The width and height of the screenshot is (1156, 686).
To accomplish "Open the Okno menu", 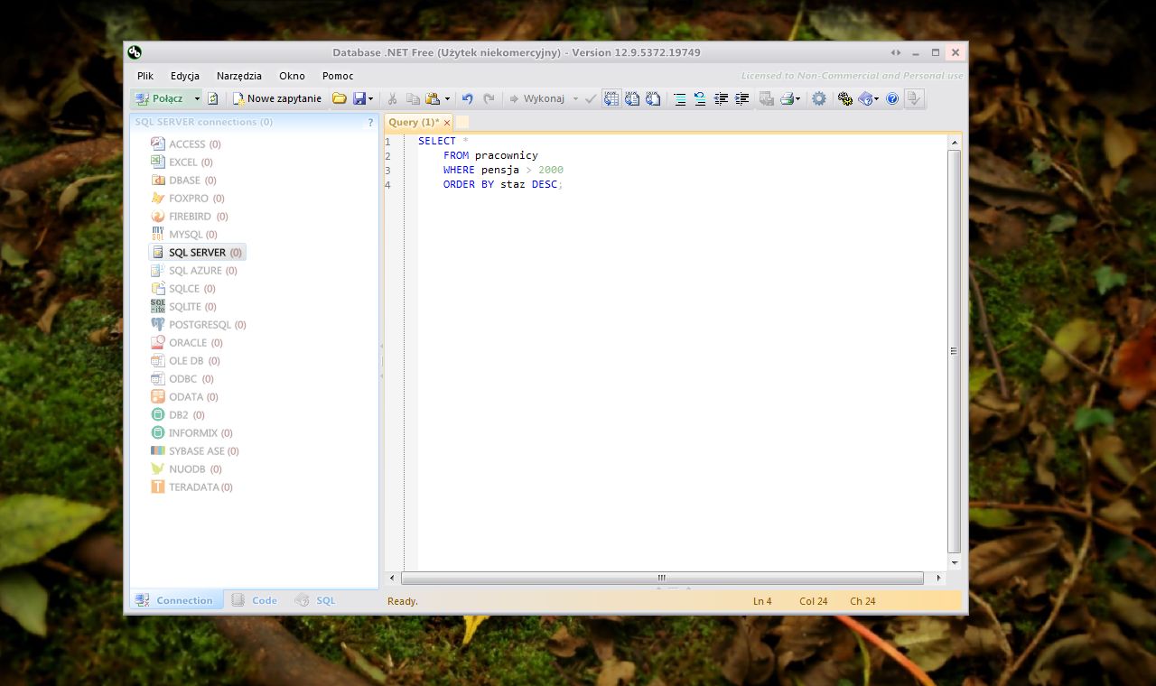I will click(292, 76).
